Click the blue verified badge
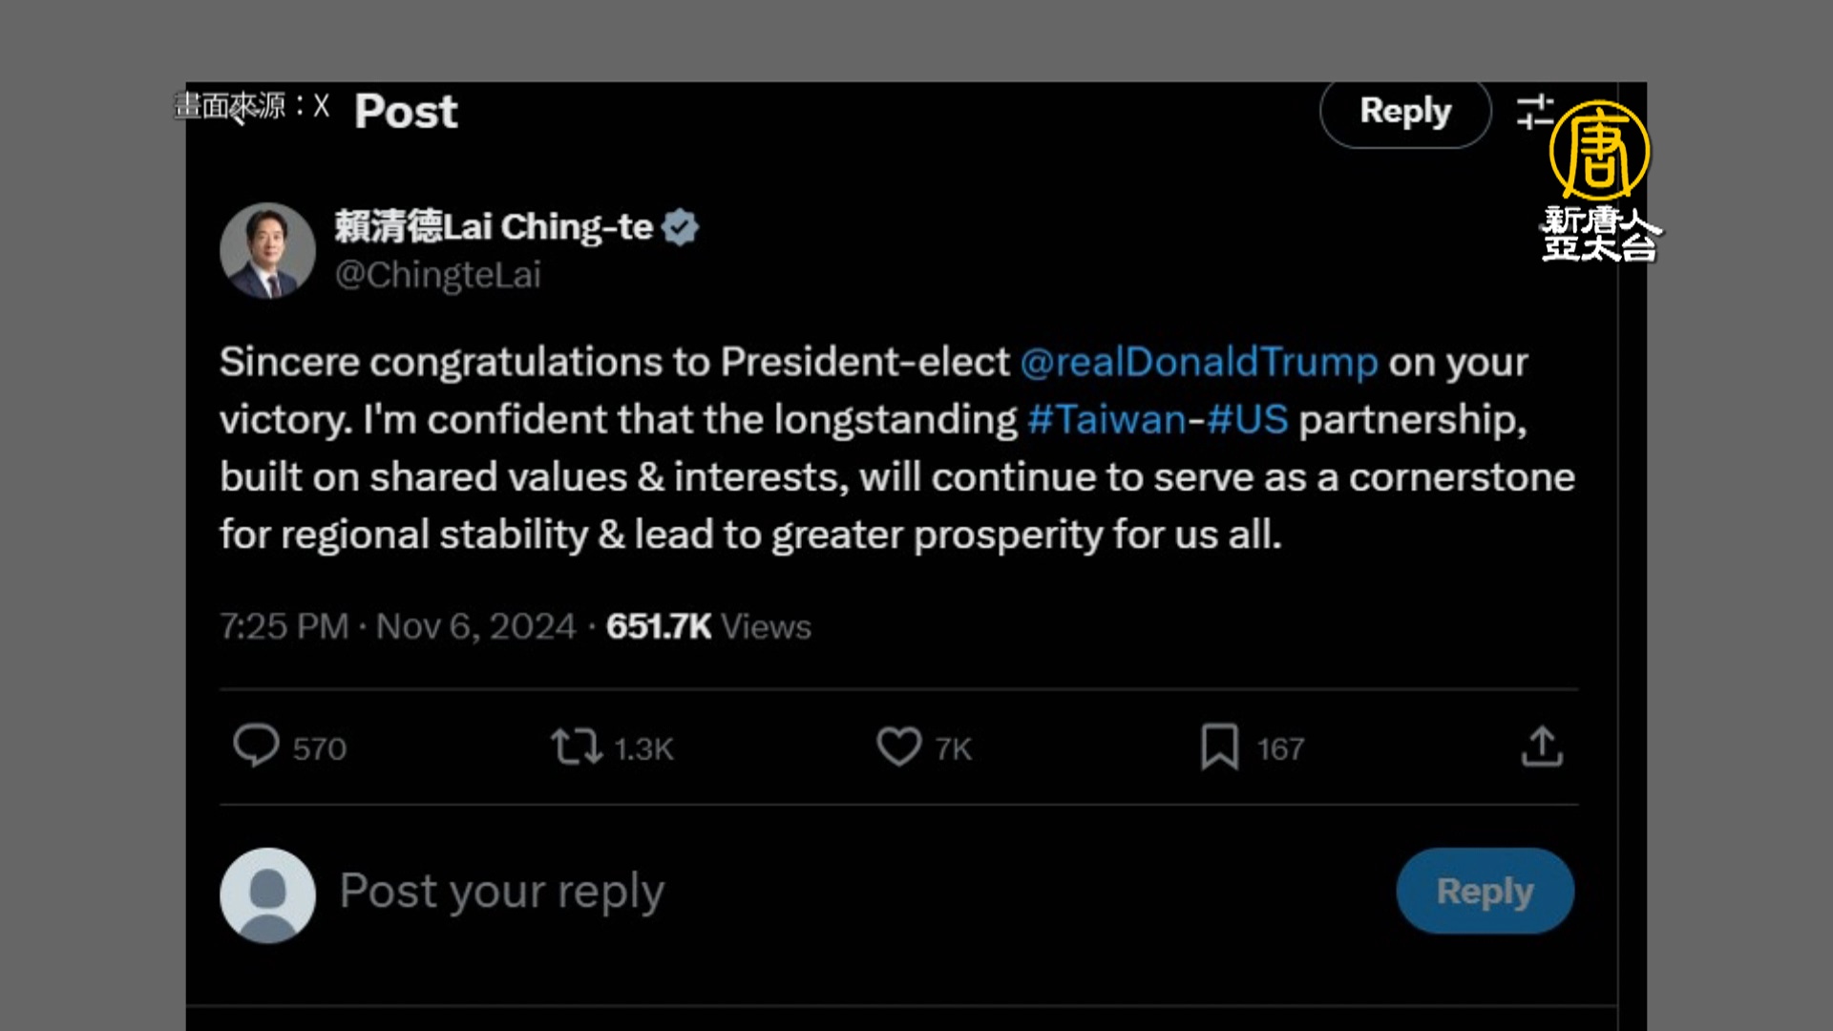The width and height of the screenshot is (1833, 1031). [x=680, y=227]
